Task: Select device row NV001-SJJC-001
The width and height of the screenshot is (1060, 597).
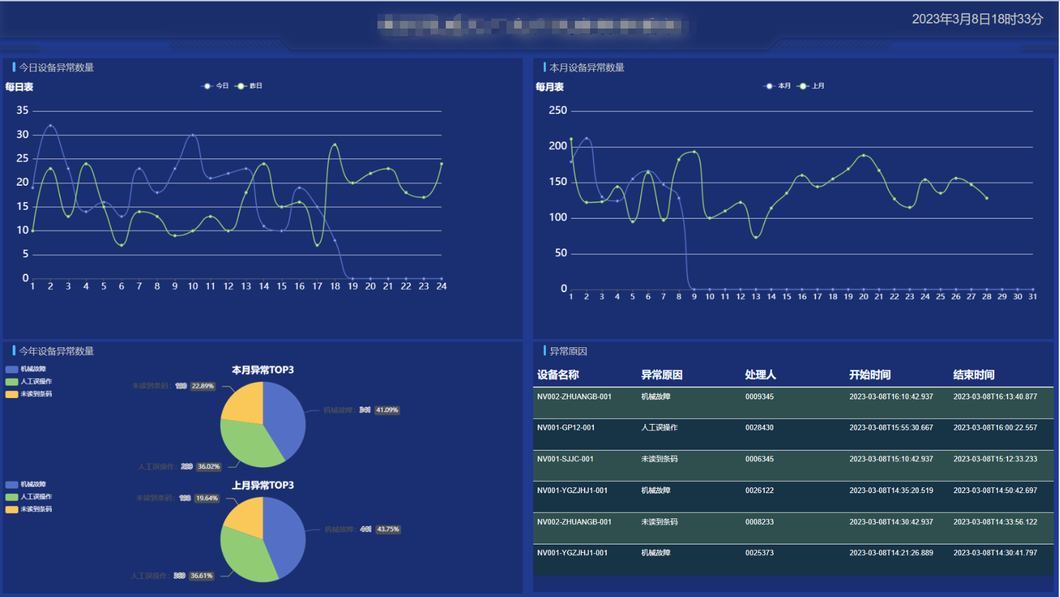Action: (793, 466)
